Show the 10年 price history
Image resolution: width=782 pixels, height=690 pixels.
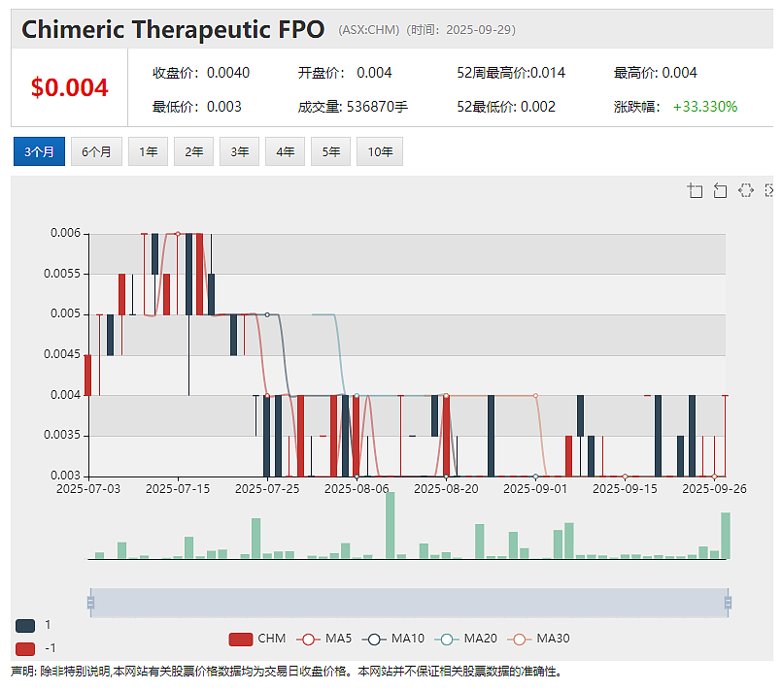[x=380, y=151]
